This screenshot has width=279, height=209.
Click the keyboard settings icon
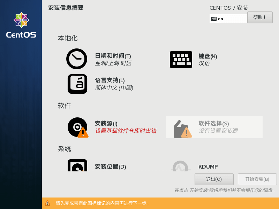181,59
